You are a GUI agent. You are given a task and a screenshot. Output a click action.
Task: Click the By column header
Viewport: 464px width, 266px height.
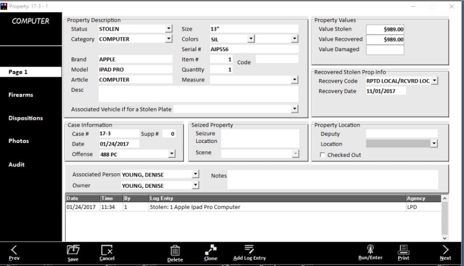coord(136,198)
